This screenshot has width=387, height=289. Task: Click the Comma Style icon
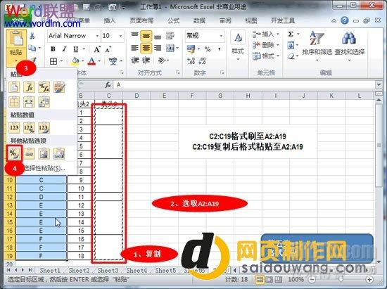pyautogui.click(x=219, y=49)
